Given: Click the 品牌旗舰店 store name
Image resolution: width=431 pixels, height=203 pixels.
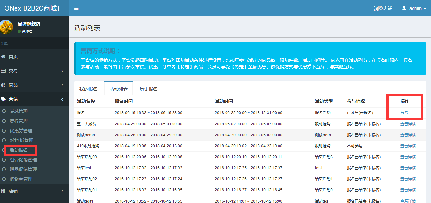Looking at the screenshot, I should (29, 24).
